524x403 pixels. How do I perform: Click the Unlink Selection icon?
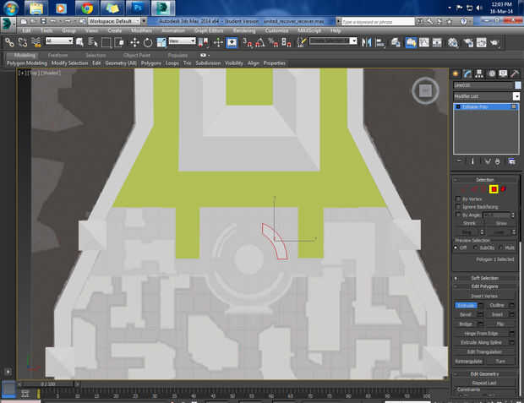pos(22,42)
